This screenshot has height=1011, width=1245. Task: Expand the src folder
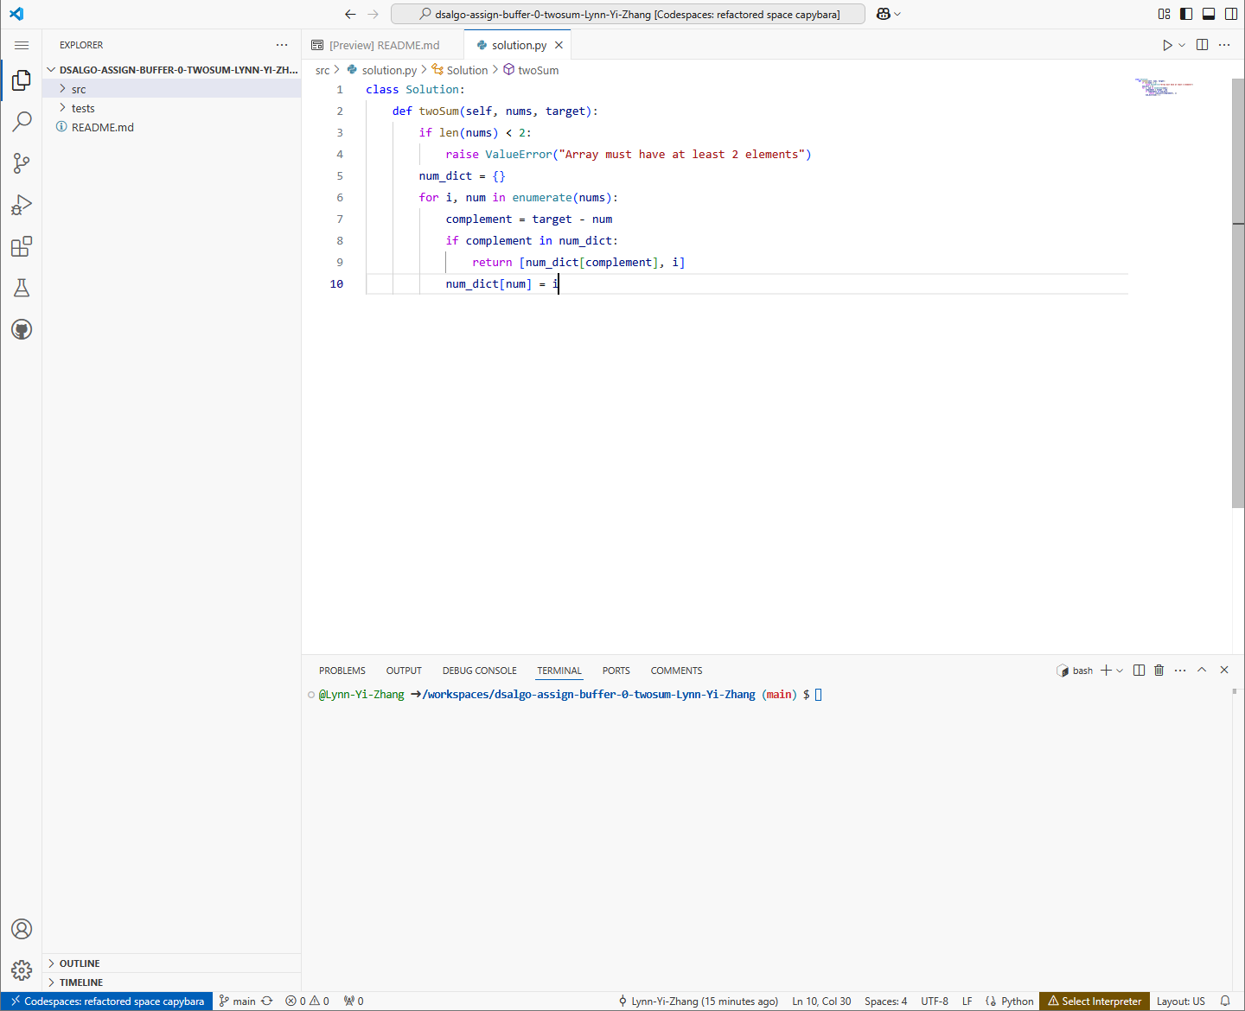tap(79, 89)
